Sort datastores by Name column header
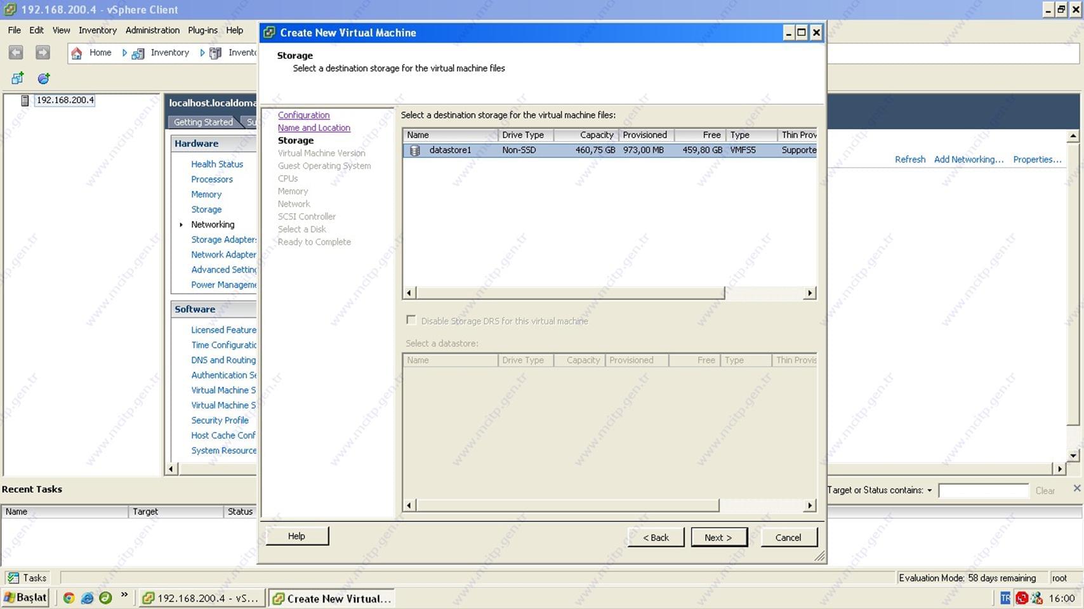Image resolution: width=1084 pixels, height=609 pixels. [450, 134]
